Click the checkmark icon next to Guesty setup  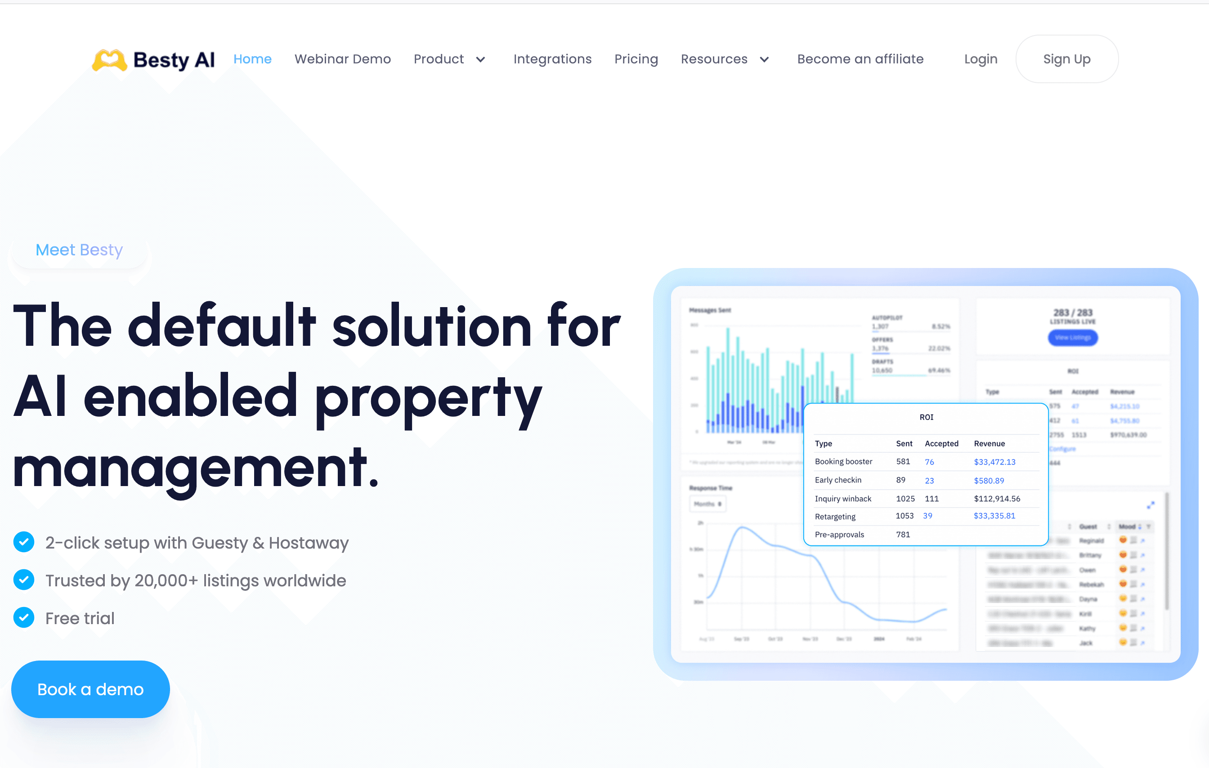coord(25,543)
